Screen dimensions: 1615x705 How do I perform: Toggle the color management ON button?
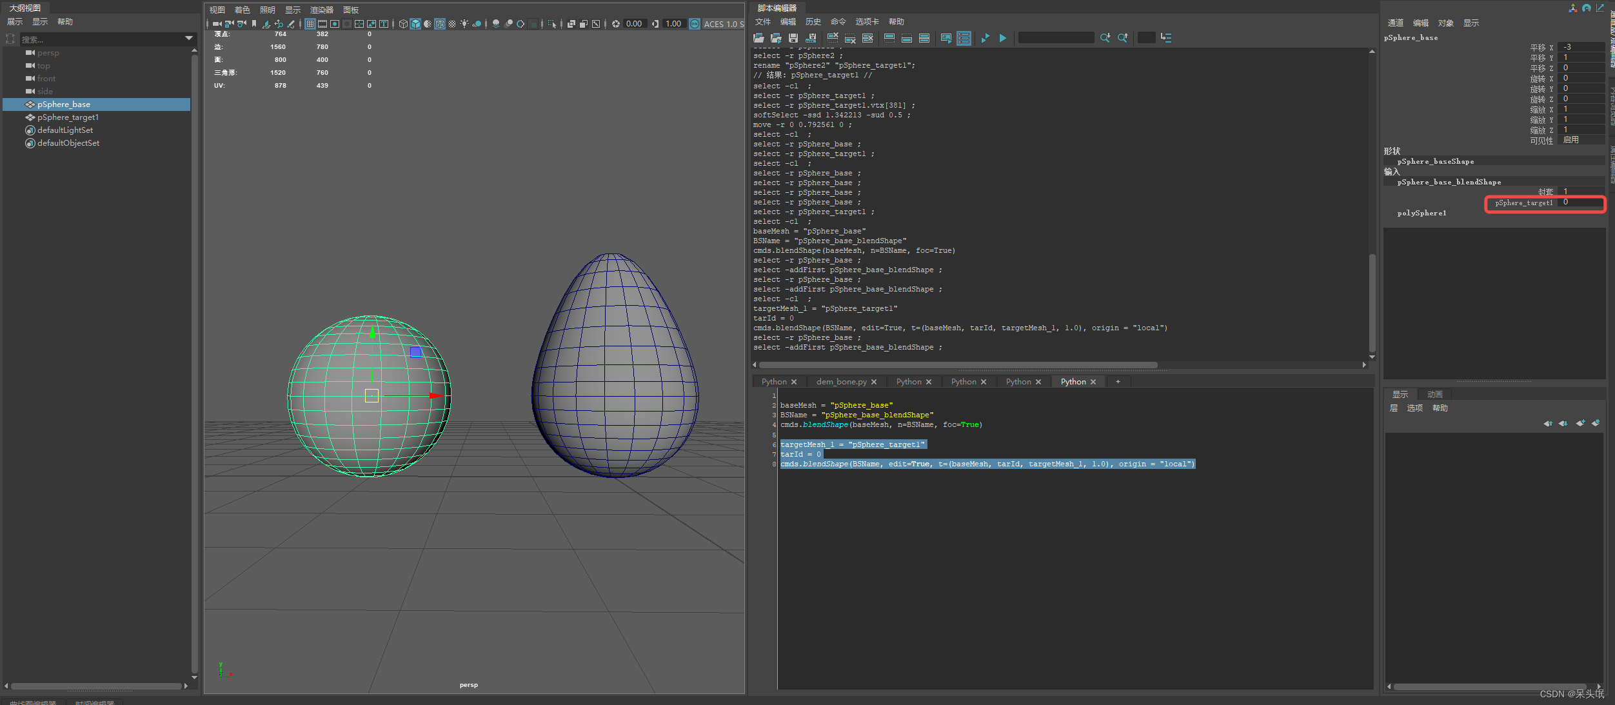(x=695, y=24)
